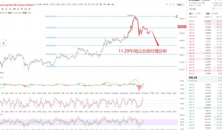
Task: Select the 4-hour timeframe tab
Action: click(68, 5)
